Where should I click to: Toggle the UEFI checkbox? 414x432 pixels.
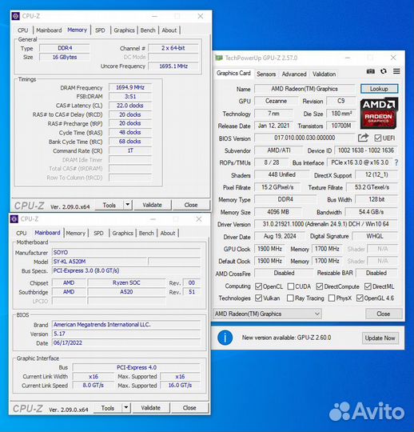coord(378,138)
